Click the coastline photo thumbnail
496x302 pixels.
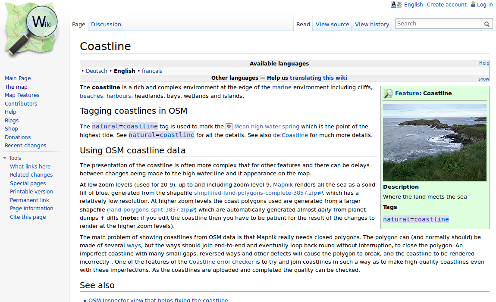(434, 142)
